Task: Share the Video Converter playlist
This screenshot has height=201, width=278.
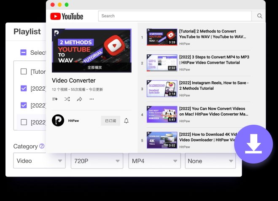Action: point(79,99)
